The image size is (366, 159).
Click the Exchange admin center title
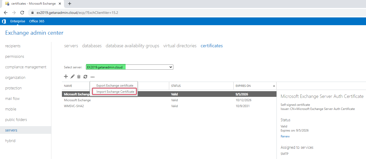(x=34, y=33)
